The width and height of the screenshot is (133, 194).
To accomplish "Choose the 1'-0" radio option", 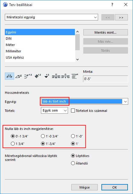I will coord(73,136).
